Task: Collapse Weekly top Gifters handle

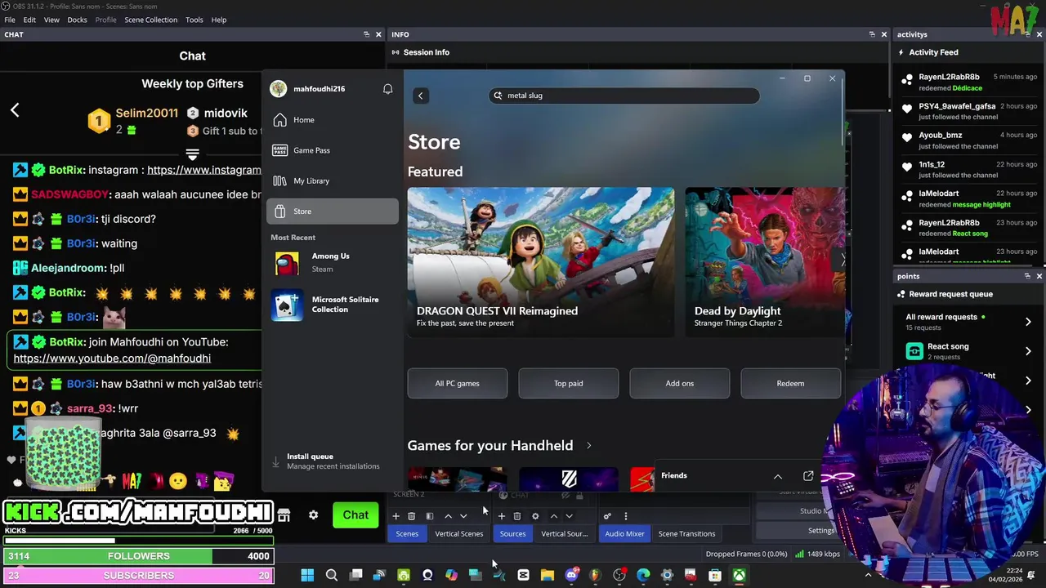Action: point(193,154)
